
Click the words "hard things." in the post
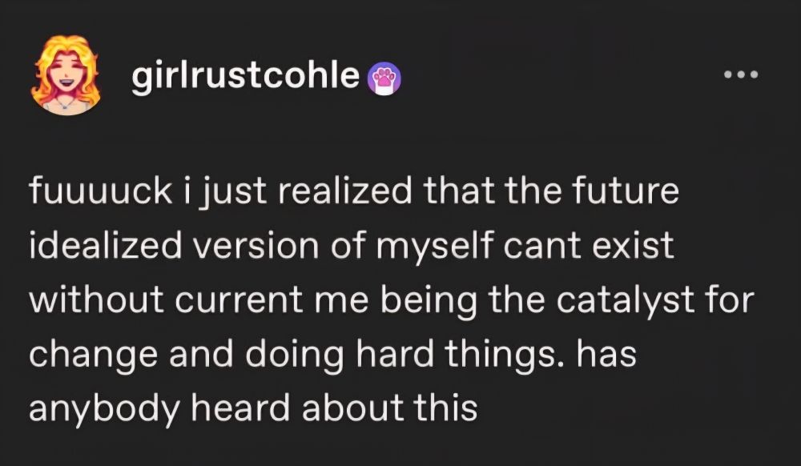click(462, 354)
